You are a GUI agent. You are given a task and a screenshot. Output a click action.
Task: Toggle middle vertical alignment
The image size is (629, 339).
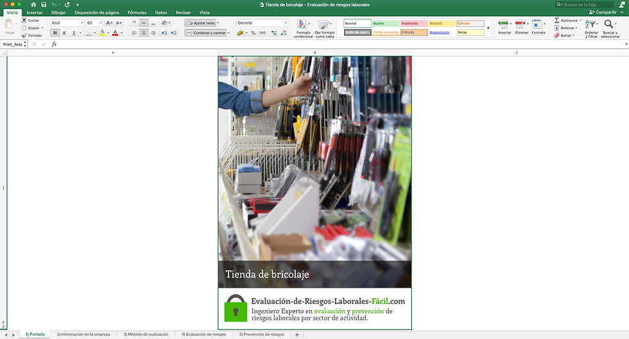point(144,23)
